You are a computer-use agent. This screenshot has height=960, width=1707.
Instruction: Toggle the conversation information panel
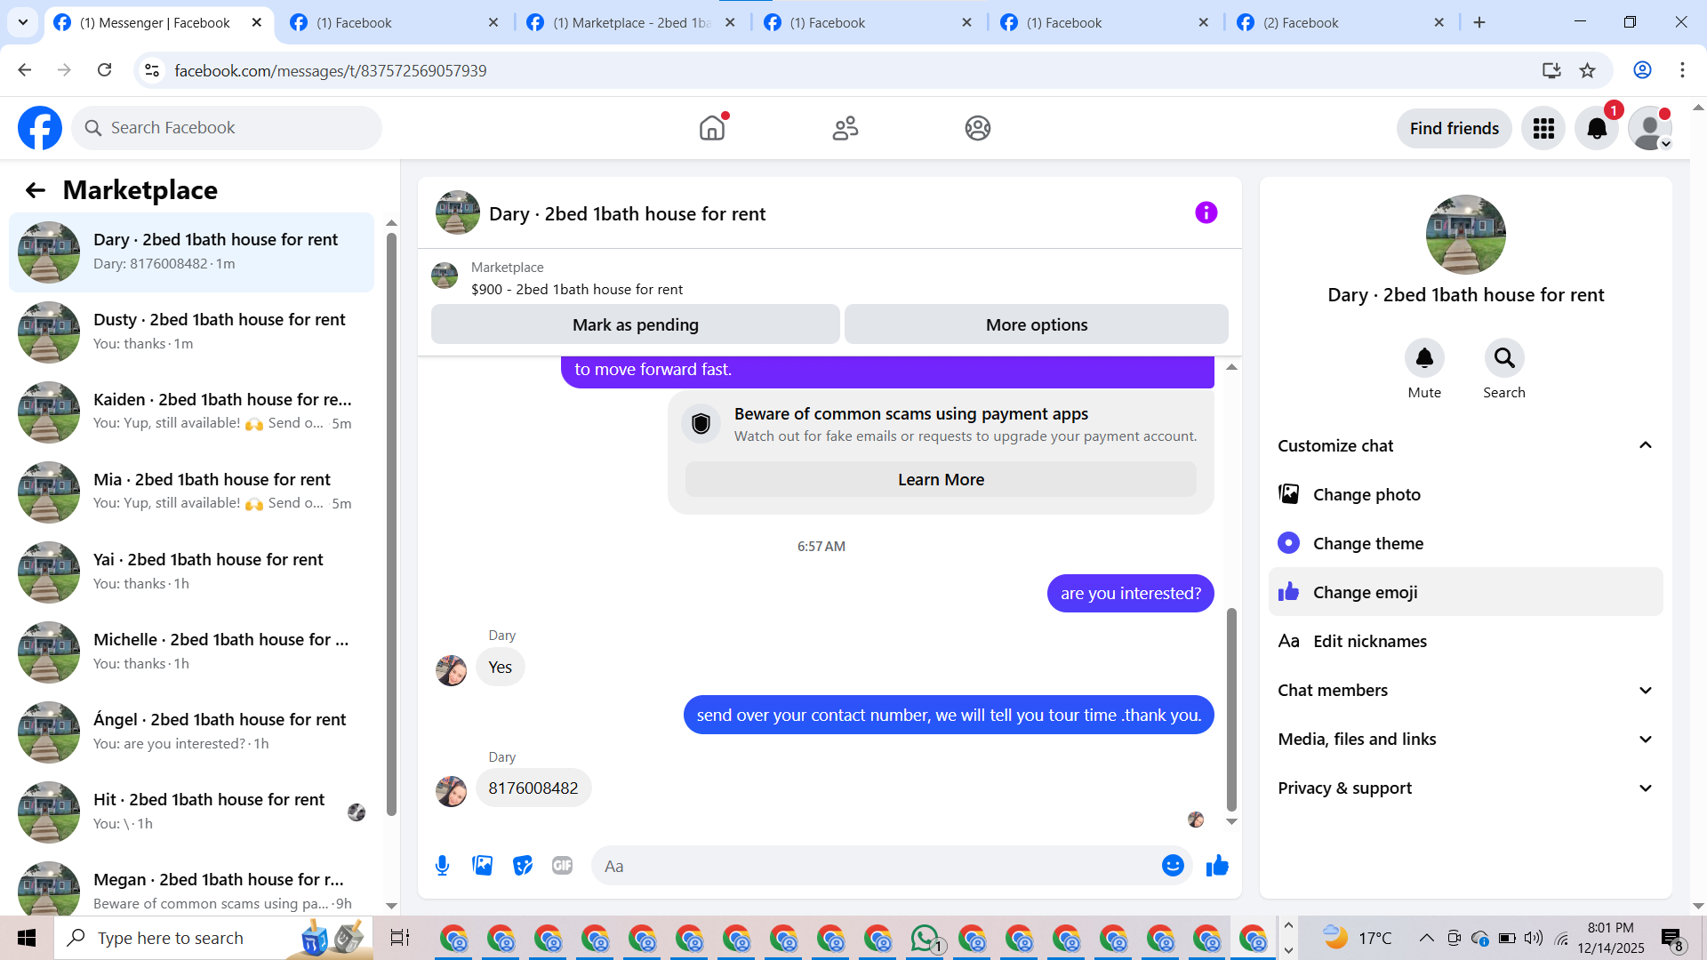pos(1206,213)
